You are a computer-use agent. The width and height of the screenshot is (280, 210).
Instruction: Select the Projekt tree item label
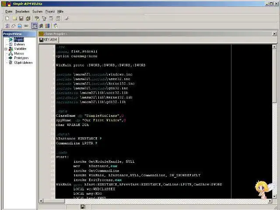click(19, 39)
